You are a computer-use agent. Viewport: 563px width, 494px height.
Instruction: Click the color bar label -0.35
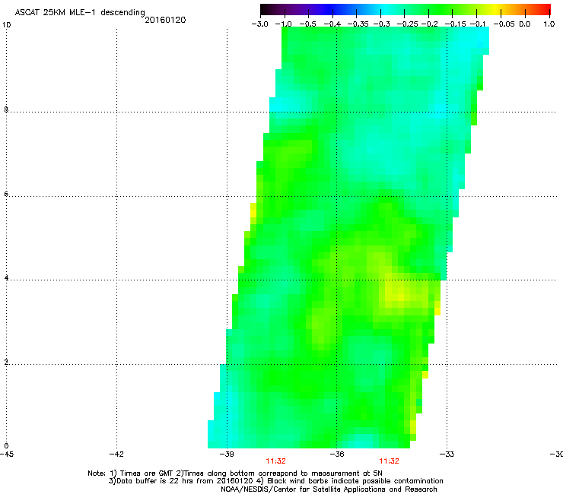[358, 24]
